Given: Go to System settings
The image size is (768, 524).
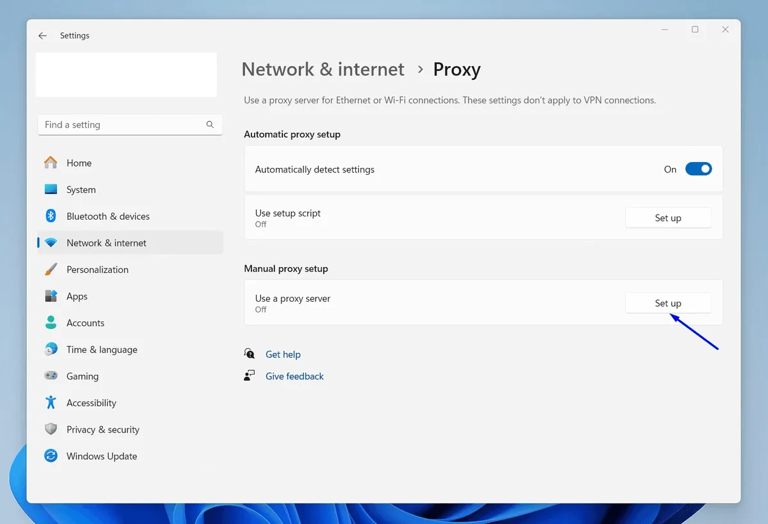Looking at the screenshot, I should tap(130, 190).
